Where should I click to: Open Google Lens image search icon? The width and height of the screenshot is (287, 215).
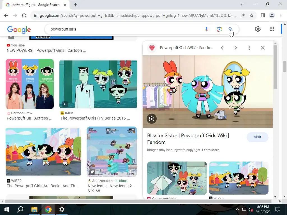219,29
